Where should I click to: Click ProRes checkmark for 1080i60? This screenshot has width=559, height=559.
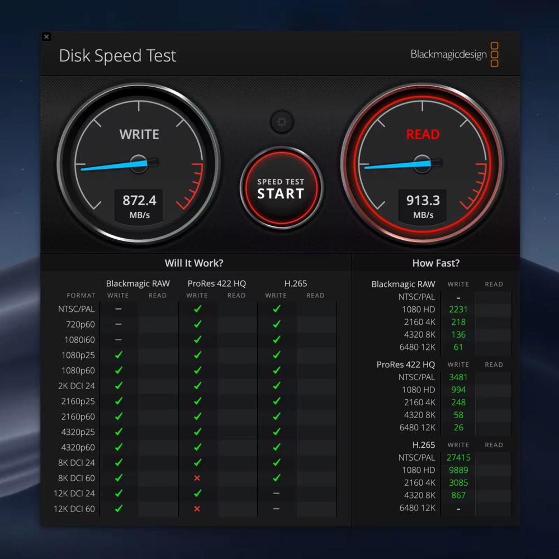tap(197, 339)
